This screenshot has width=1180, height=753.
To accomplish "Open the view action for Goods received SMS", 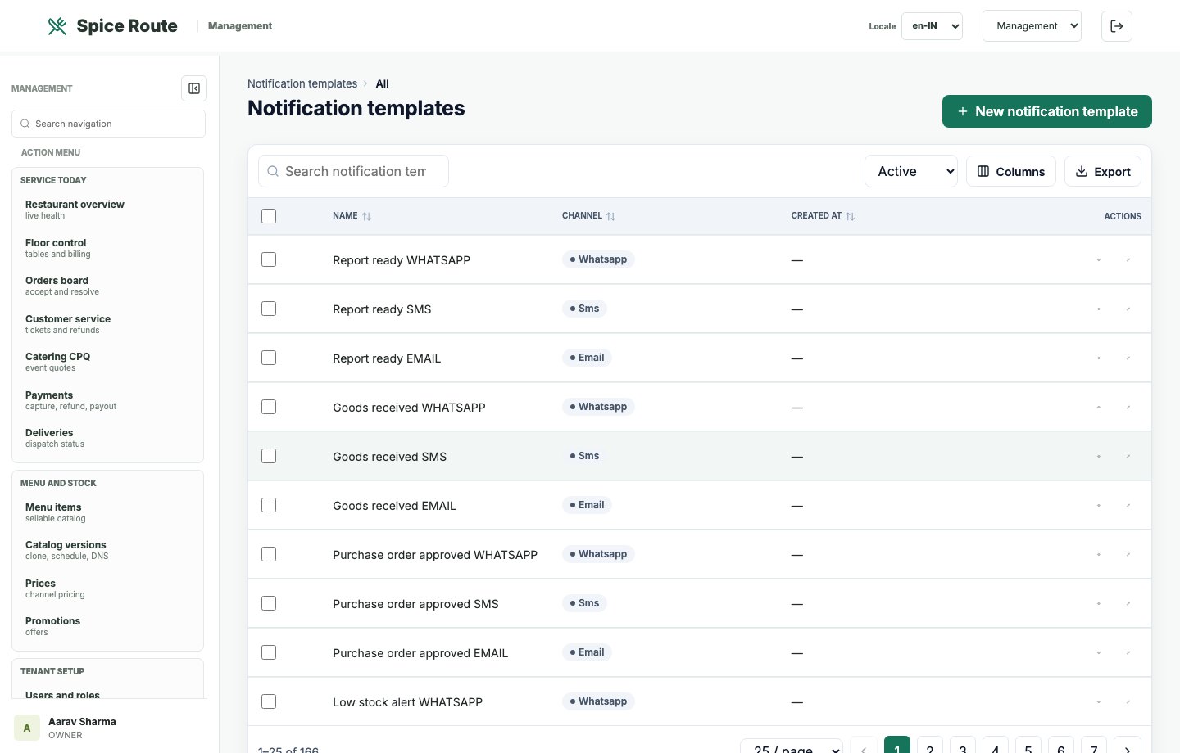I will coord(1099,456).
